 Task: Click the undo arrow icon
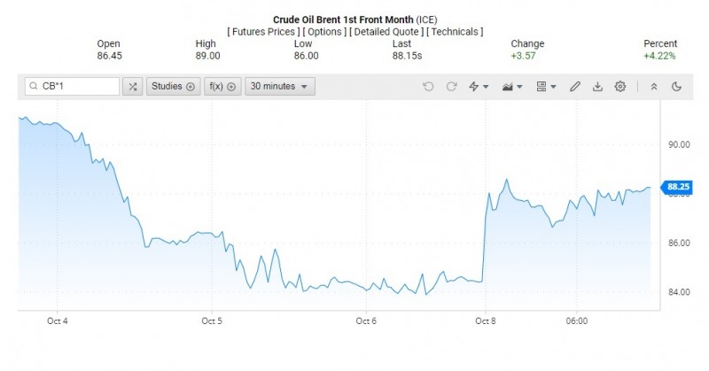tap(429, 86)
